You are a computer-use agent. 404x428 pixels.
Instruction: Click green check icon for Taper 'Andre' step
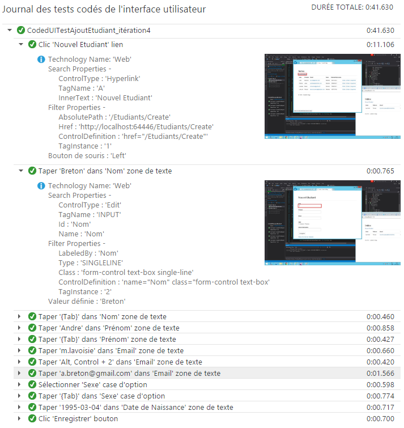pos(32,328)
